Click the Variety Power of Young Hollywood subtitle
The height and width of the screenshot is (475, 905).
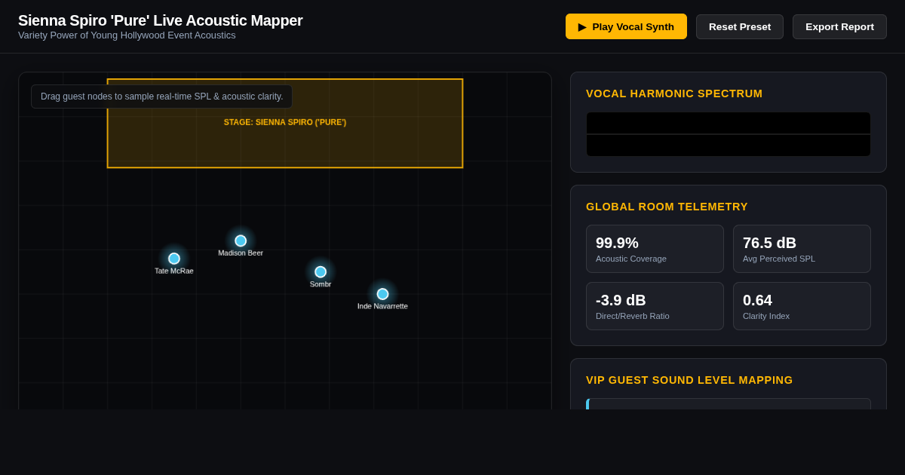coord(127,35)
